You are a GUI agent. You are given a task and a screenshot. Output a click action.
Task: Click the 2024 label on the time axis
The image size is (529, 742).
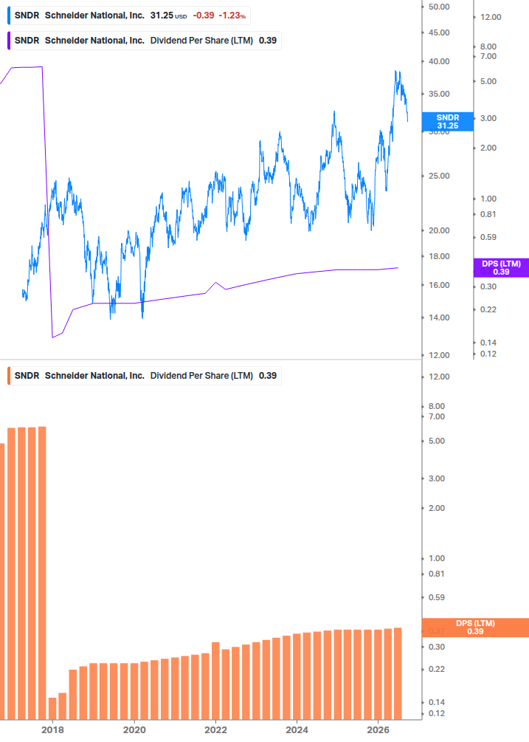297,729
